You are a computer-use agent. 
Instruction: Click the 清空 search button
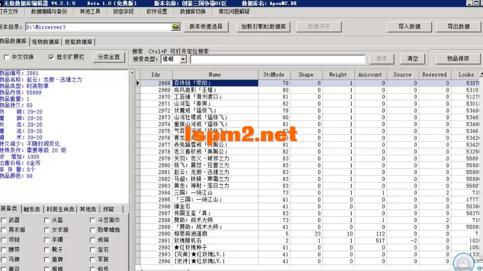click(x=413, y=59)
